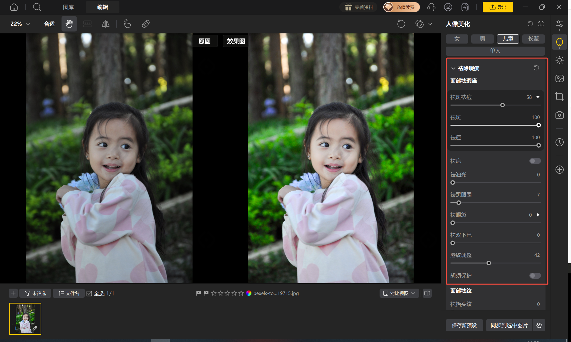
Task: Click face detection icon in 人像美化 header
Action: point(541,24)
